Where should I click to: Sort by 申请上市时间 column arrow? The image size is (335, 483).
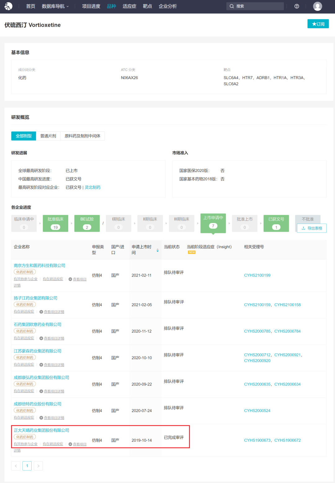click(x=158, y=250)
